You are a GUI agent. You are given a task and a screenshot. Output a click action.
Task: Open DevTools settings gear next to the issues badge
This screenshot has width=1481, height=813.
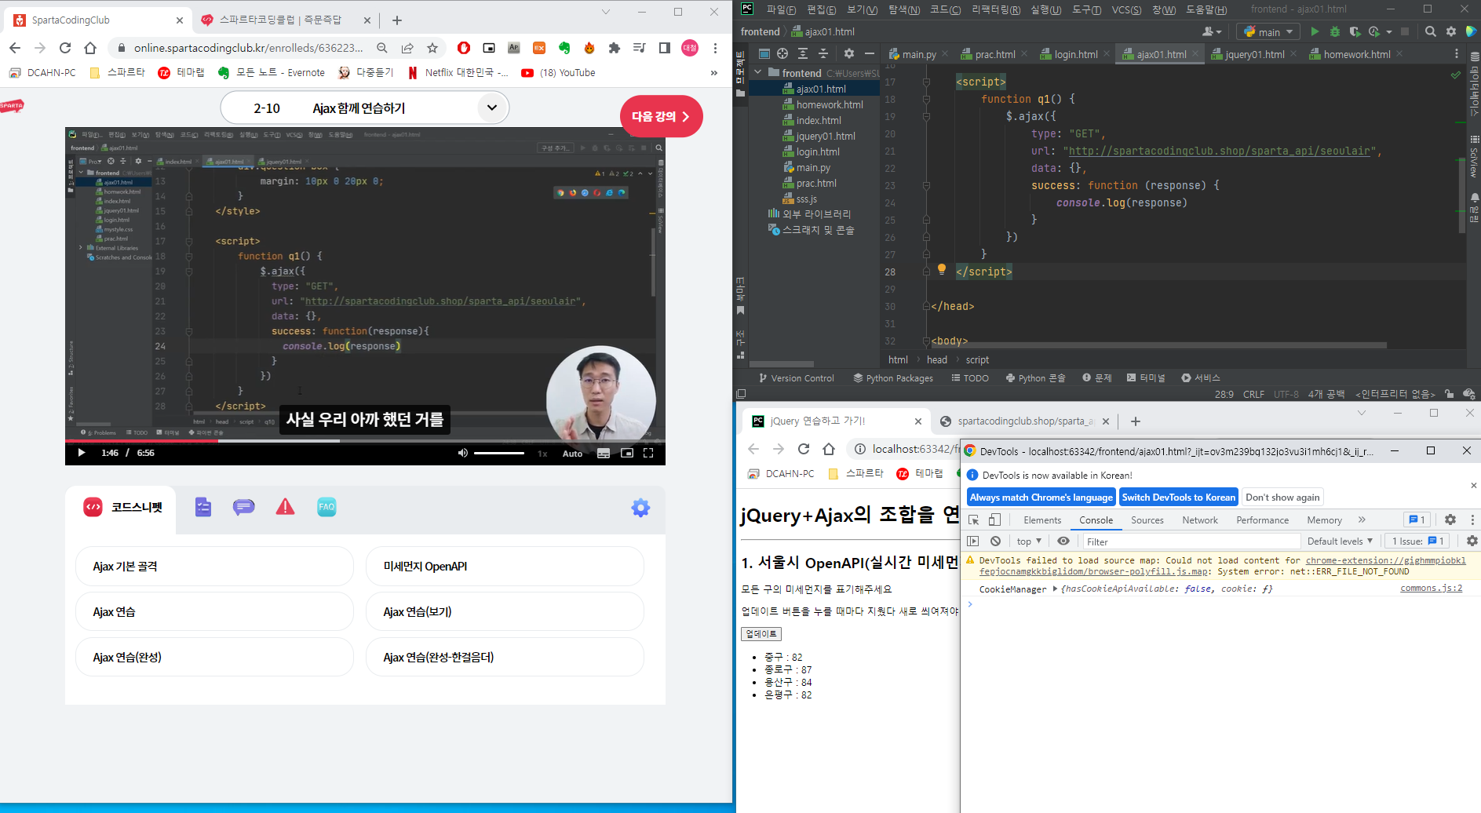tap(1450, 520)
